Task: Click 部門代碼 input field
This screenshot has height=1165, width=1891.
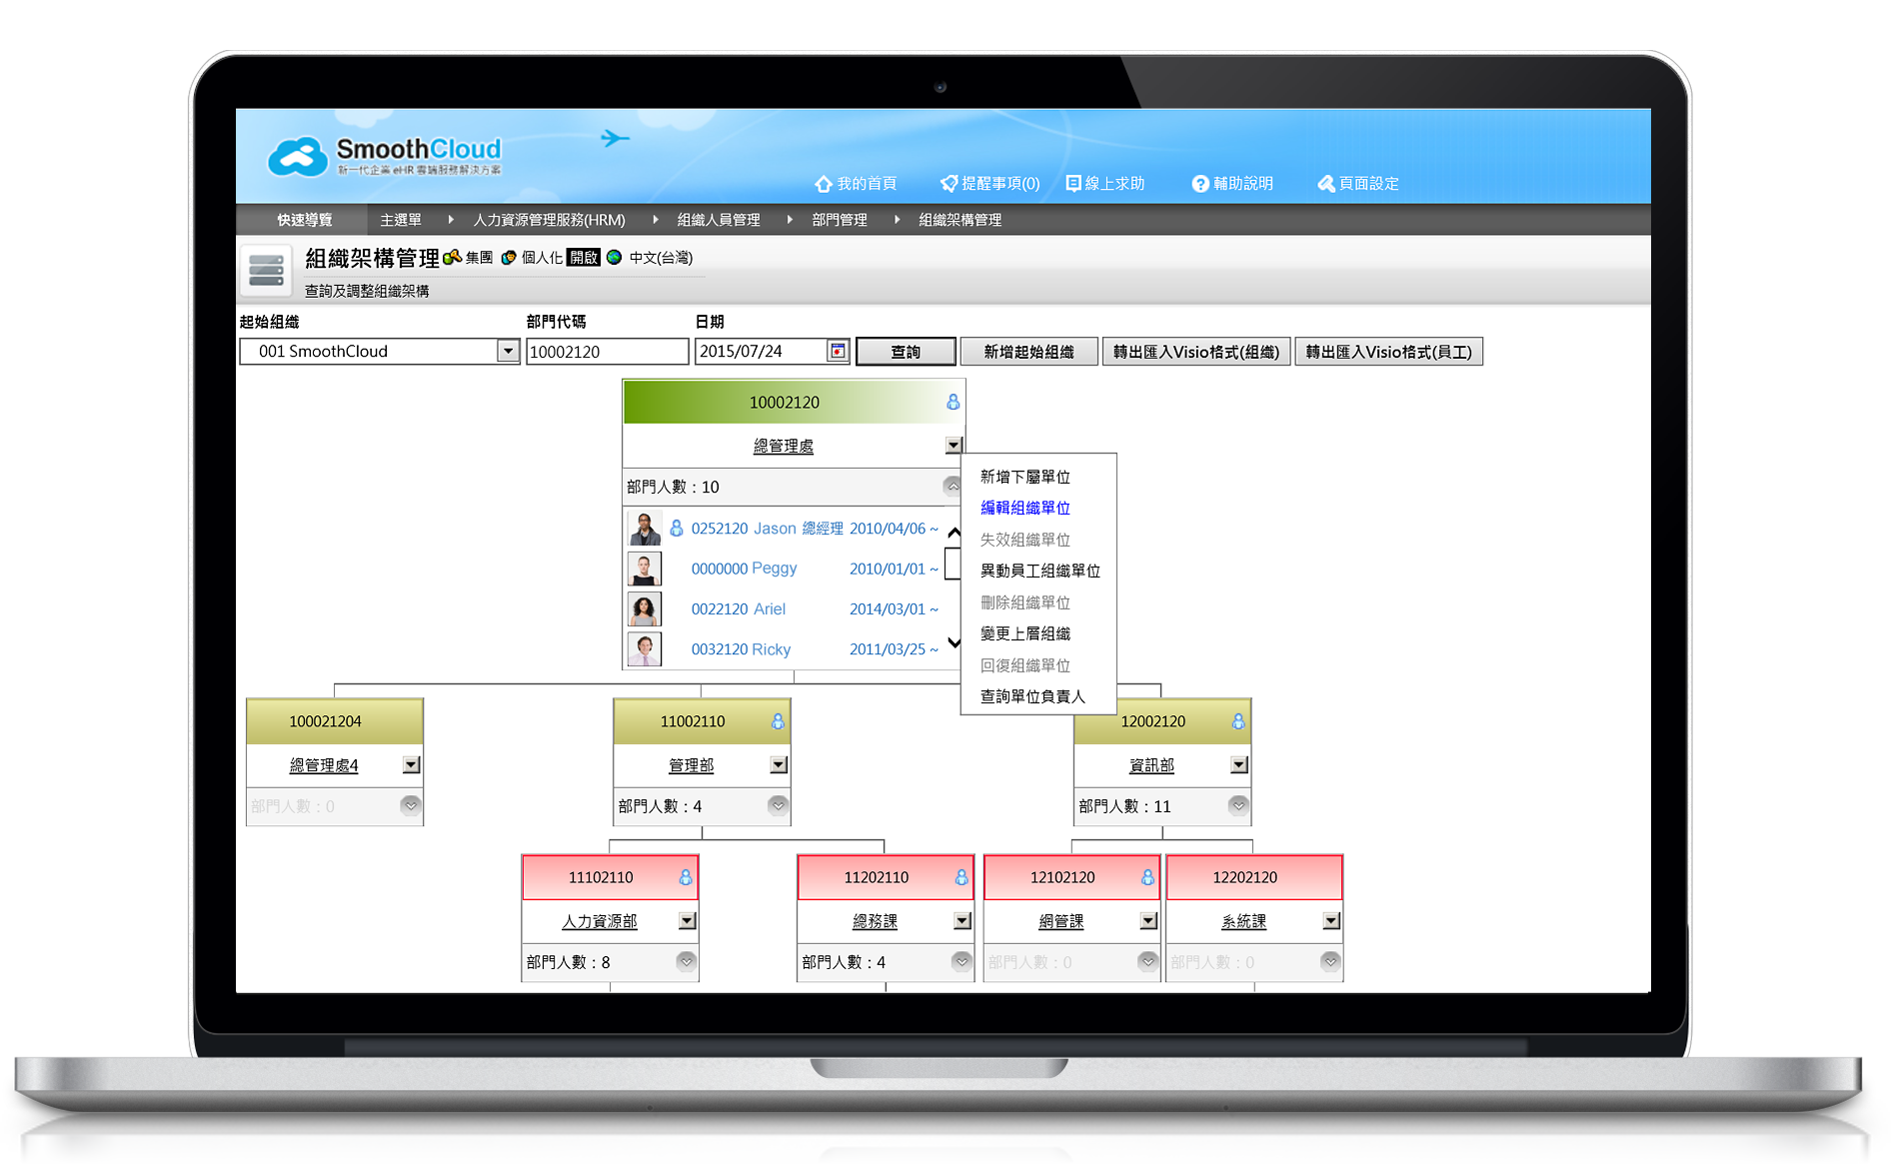Action: pyautogui.click(x=608, y=352)
